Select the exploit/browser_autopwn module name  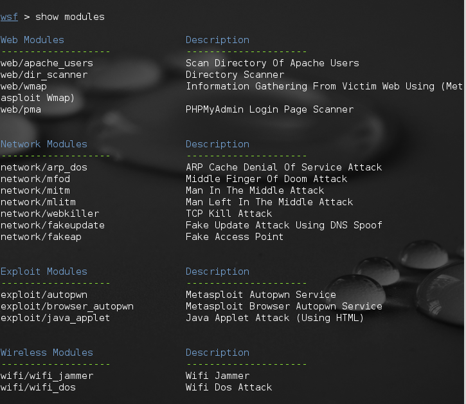[67, 306]
